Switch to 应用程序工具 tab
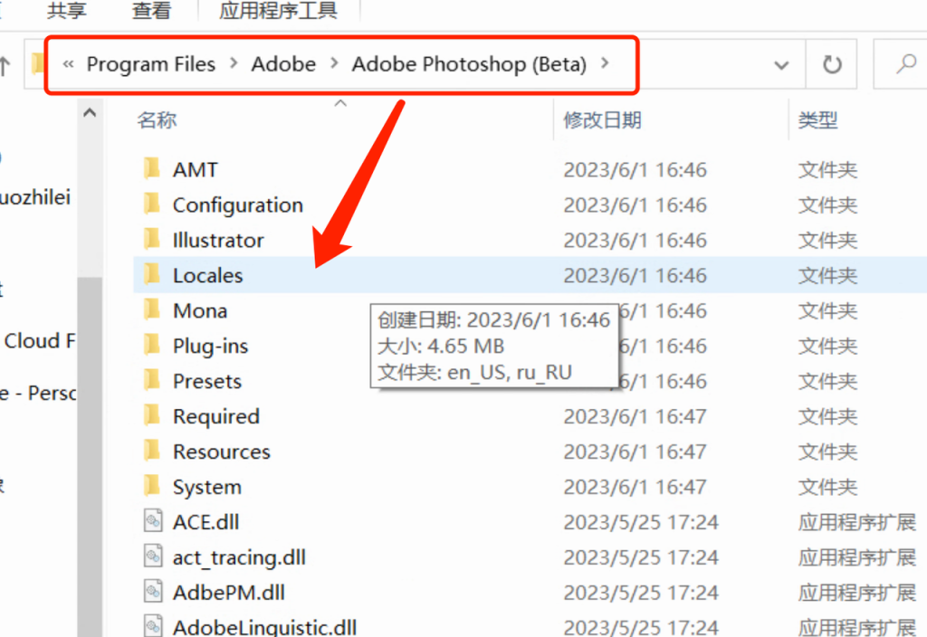927x637 pixels. coord(278,11)
